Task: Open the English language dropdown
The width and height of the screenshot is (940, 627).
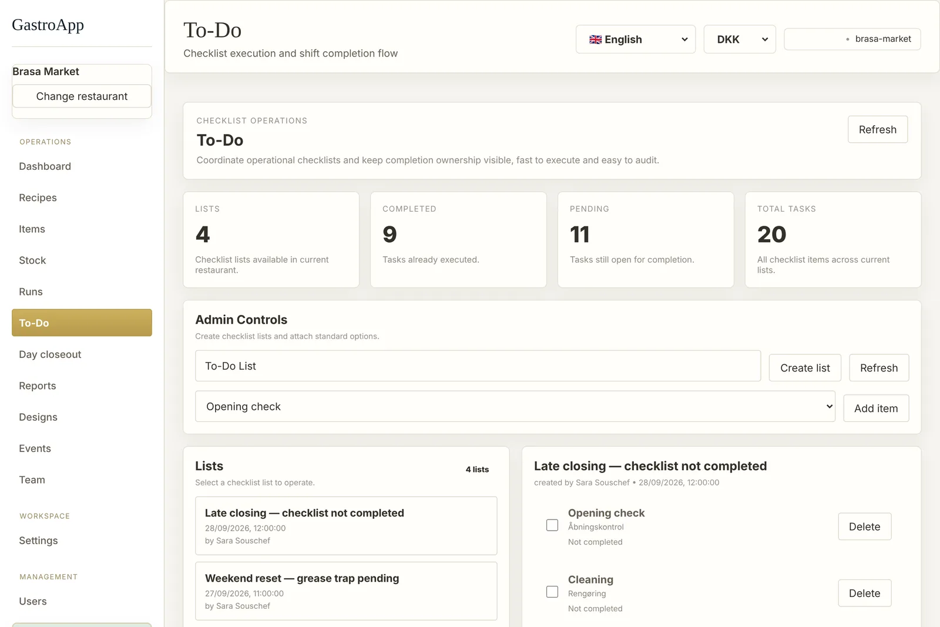Action: point(636,39)
